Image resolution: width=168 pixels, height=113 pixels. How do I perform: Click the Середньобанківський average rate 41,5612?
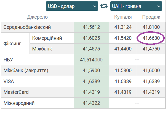click(x=91, y=27)
